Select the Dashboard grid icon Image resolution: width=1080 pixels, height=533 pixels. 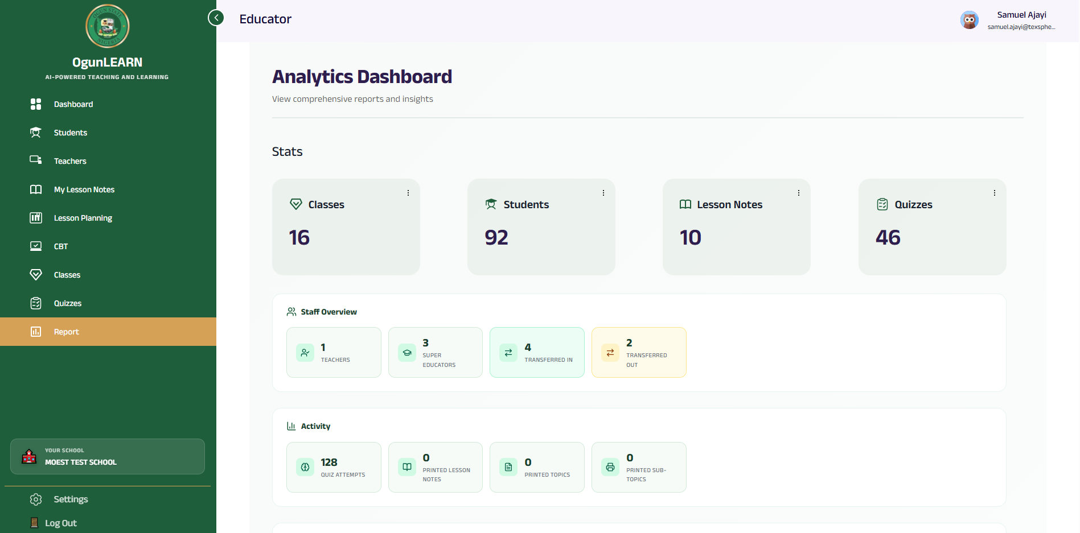(36, 104)
